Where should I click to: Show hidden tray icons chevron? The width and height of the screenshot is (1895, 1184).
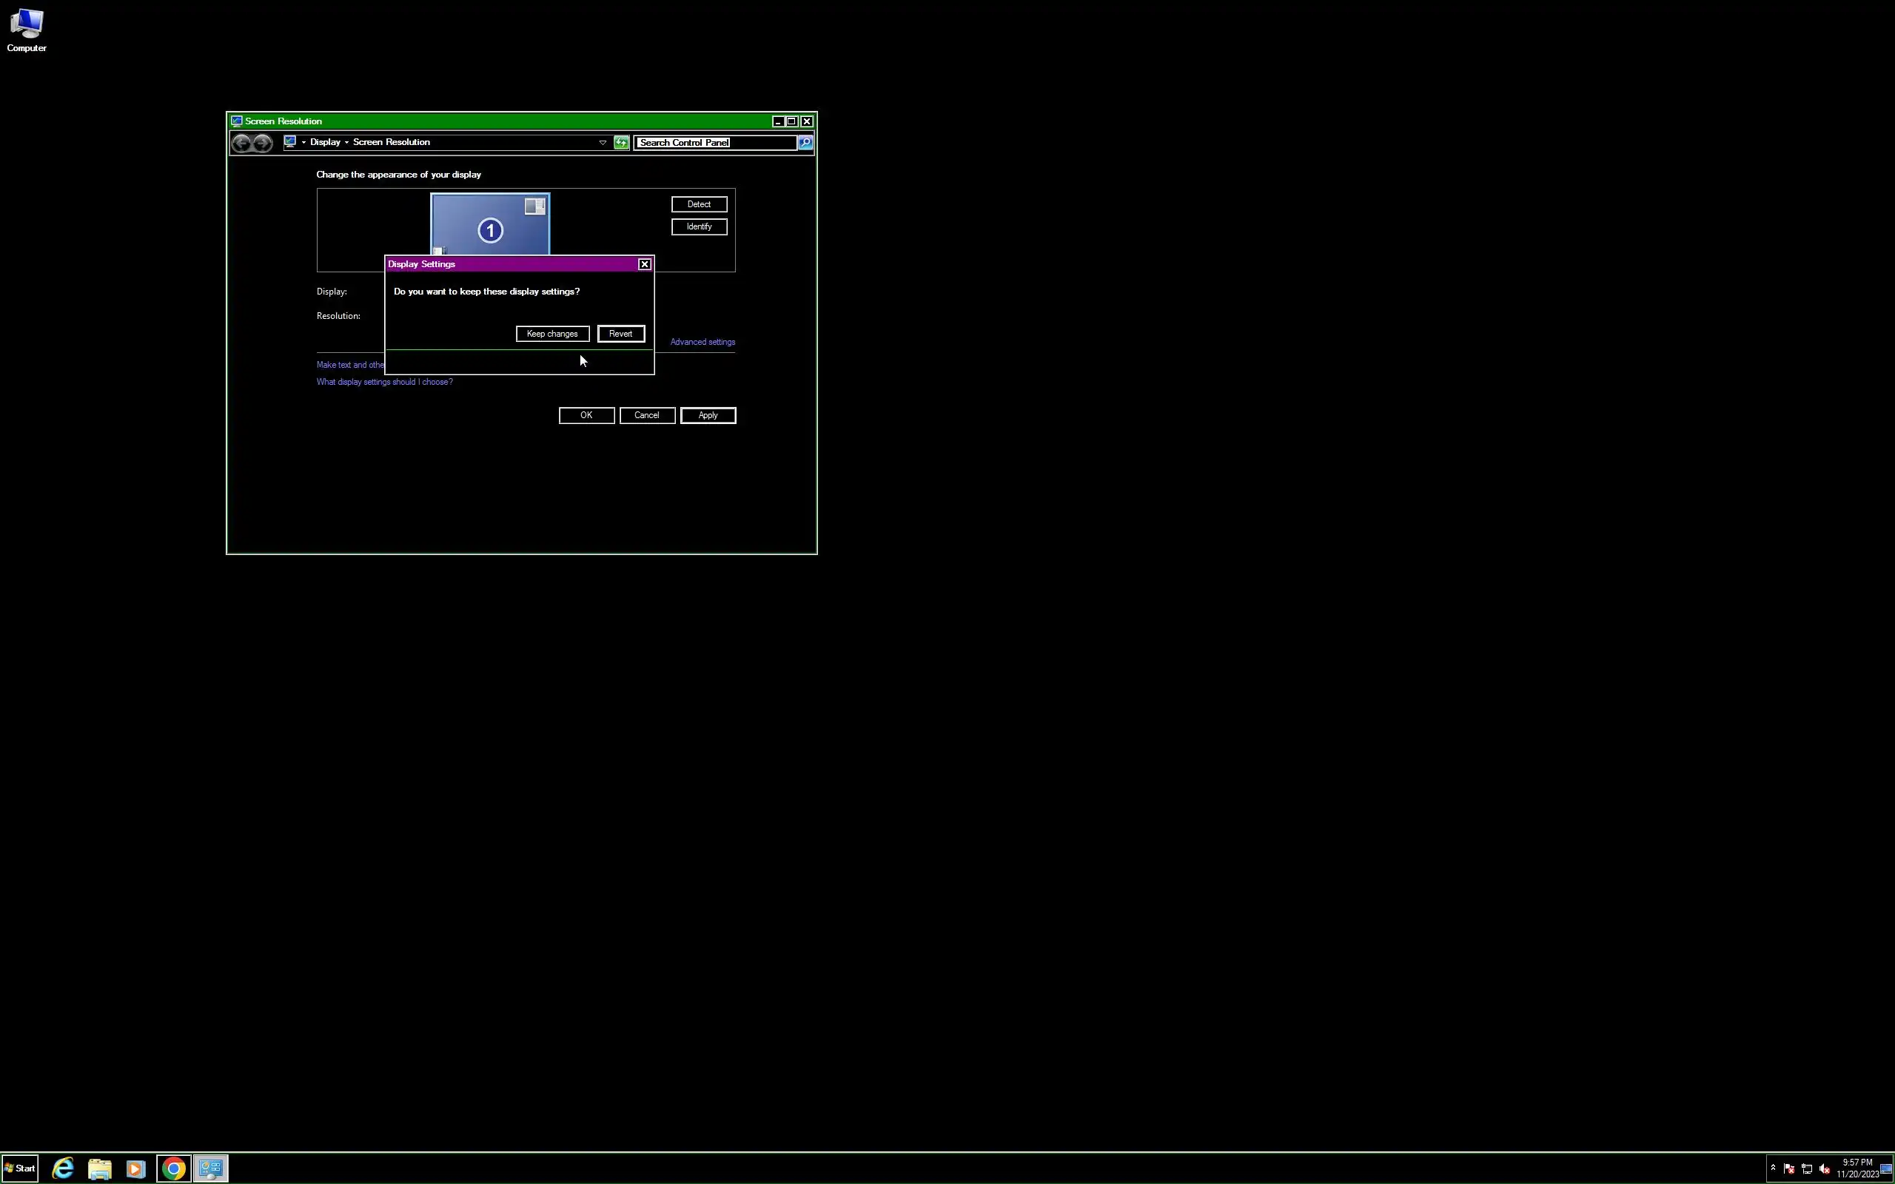[1773, 1168]
